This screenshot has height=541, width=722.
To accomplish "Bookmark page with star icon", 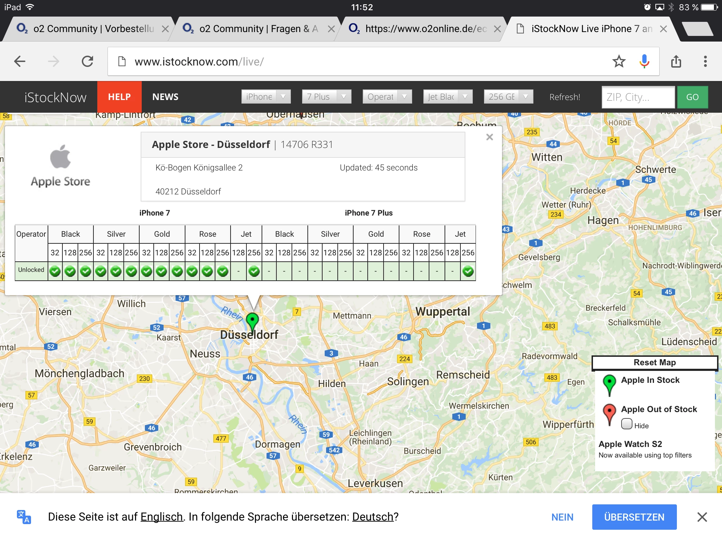I will coord(619,62).
